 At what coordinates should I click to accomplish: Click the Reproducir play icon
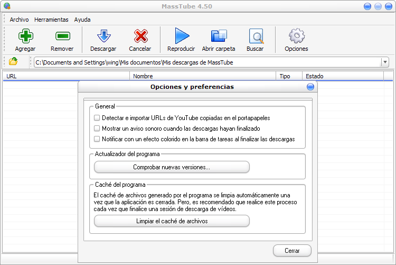point(181,36)
